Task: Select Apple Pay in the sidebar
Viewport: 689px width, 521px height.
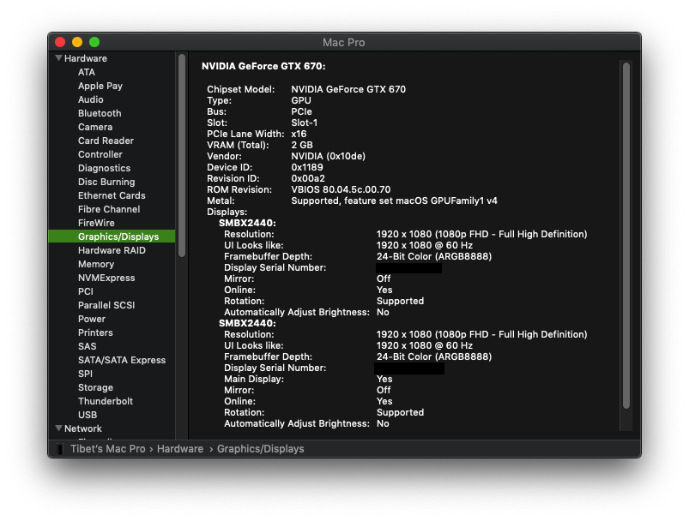Action: tap(100, 86)
